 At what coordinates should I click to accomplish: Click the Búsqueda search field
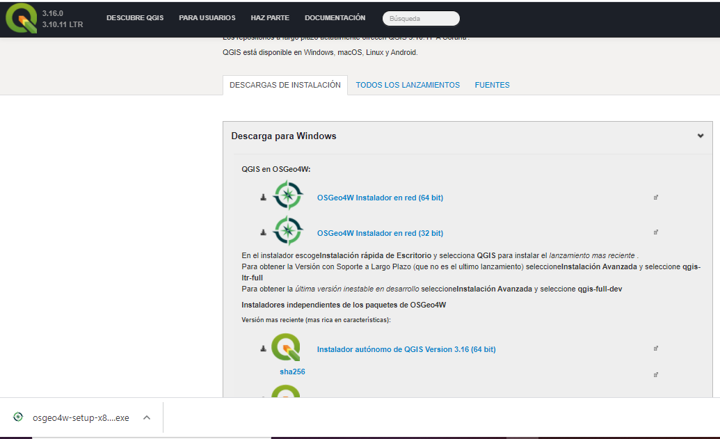pyautogui.click(x=421, y=18)
